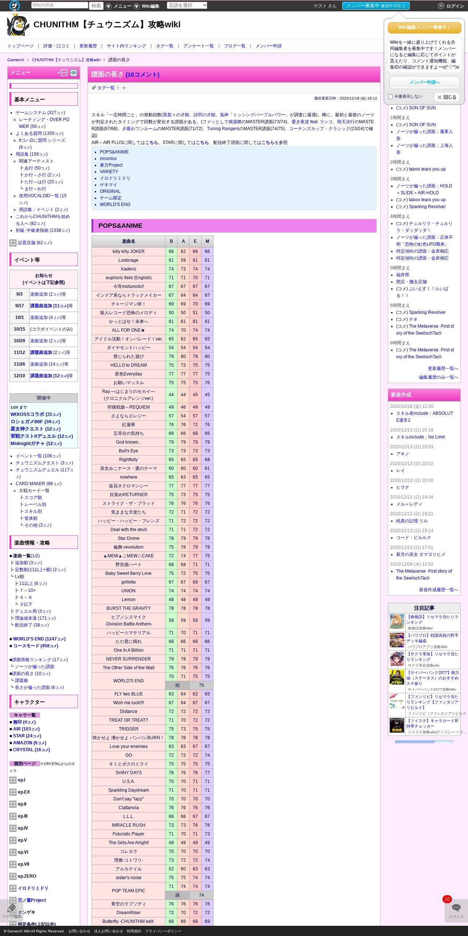The width and height of the screenshot is (468, 936).
Task: Expand the 設置店舗 section
Action: click(13, 243)
